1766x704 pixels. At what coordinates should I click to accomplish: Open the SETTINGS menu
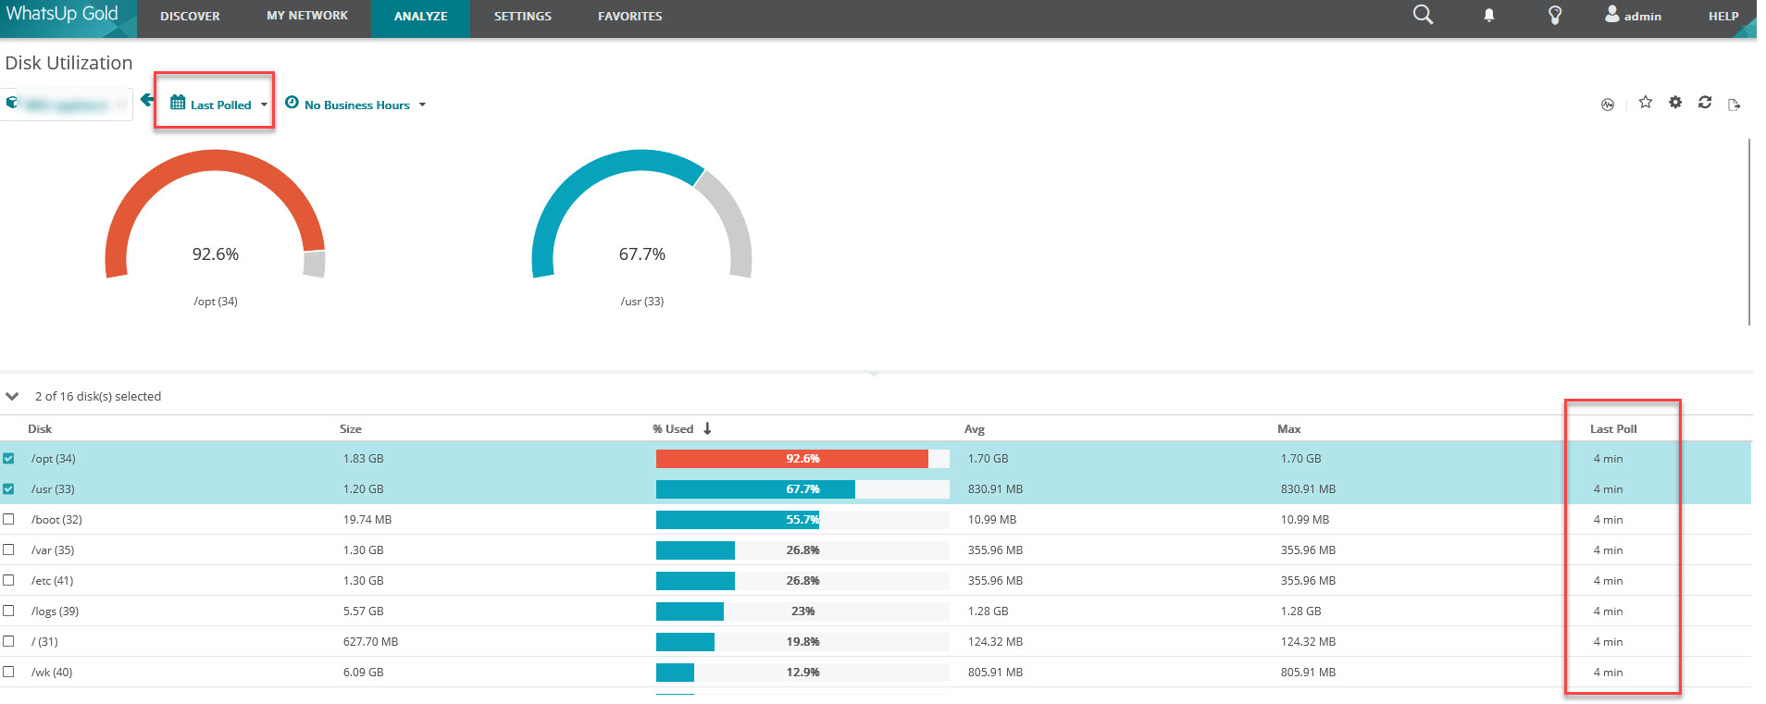[522, 17]
